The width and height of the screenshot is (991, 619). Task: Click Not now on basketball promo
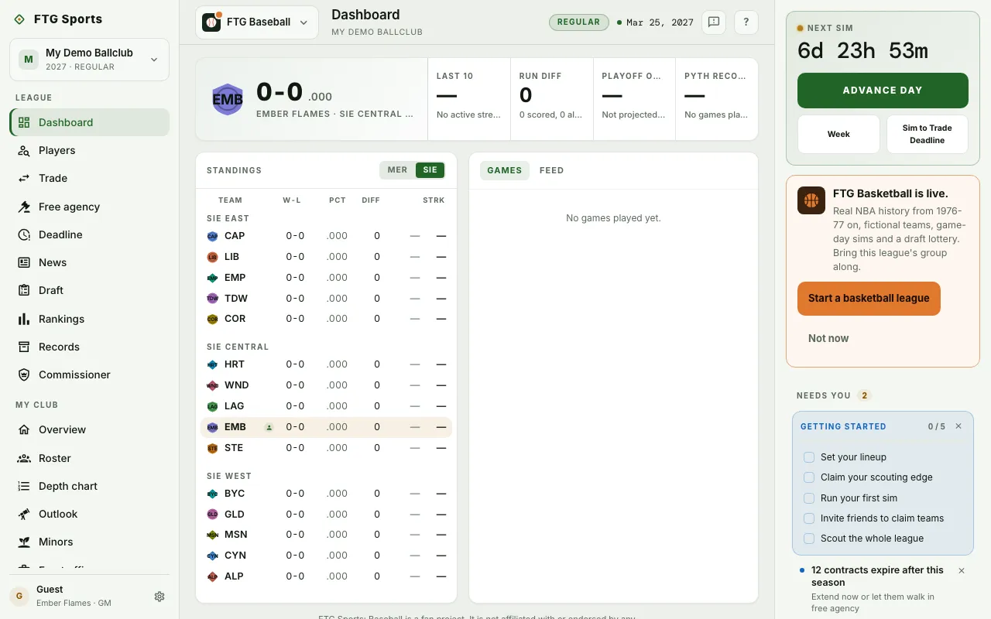point(828,338)
